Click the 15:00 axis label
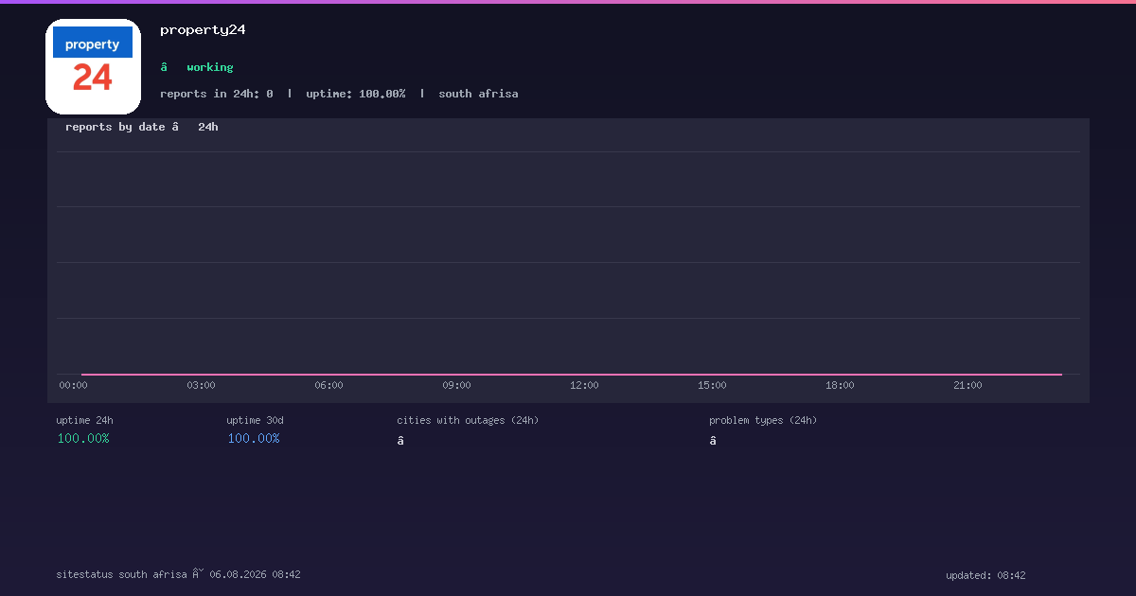This screenshot has height=596, width=1136. [712, 386]
